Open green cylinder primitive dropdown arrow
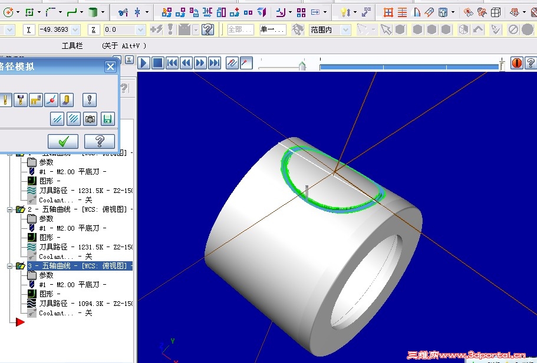The image size is (537, 363). click(103, 12)
